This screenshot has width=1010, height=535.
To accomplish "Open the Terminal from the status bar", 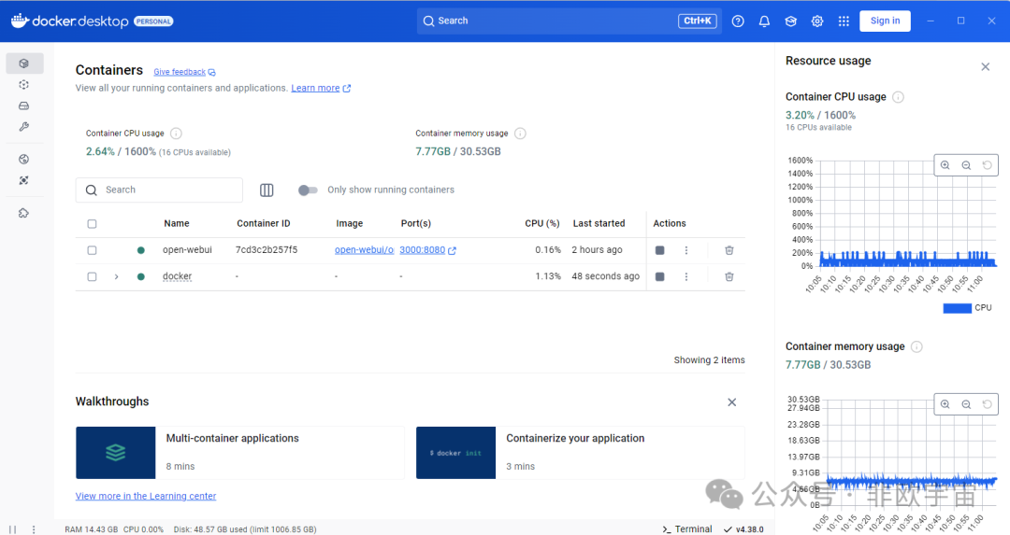I will coord(687,528).
